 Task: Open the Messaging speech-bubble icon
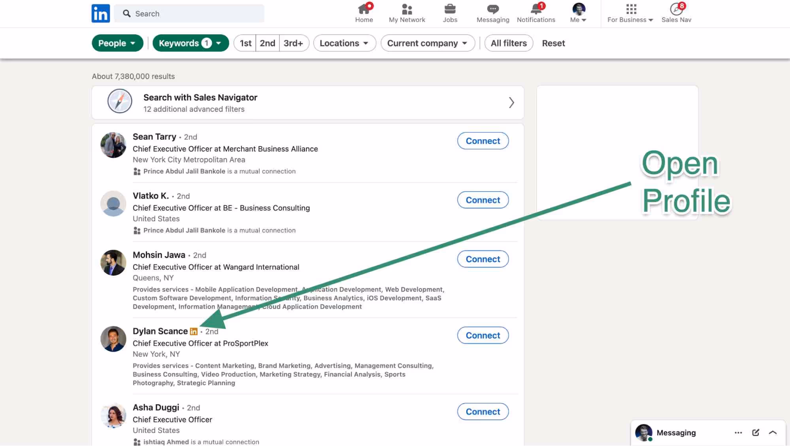coord(492,10)
